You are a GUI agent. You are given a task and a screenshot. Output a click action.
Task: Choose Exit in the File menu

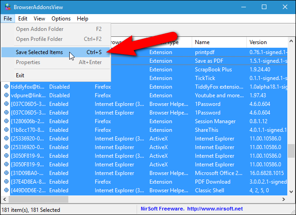pos(56,75)
